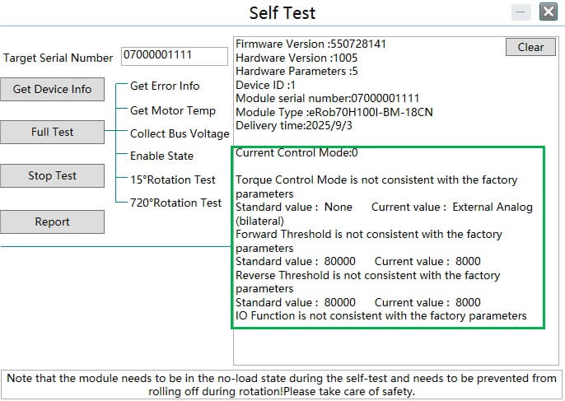565x401 pixels.
Task: Close the Self Test window
Action: click(x=548, y=12)
